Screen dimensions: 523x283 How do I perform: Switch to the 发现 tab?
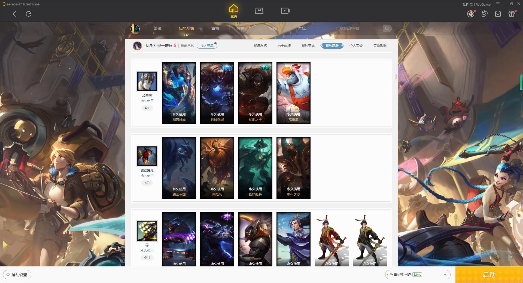point(273,29)
